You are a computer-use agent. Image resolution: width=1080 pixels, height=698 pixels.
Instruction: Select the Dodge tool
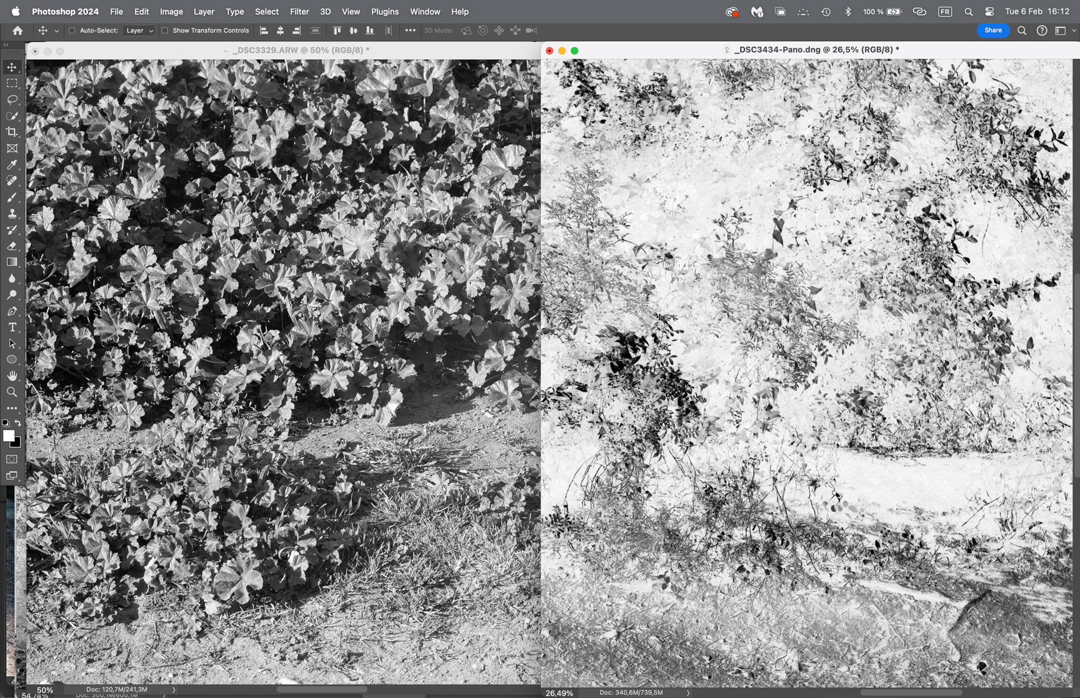[x=12, y=294]
